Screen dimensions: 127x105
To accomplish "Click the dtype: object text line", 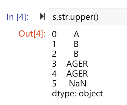I will 77,94.
